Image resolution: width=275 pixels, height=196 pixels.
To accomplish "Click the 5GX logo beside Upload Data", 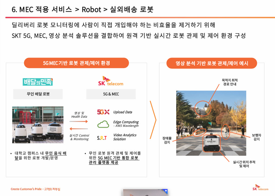I will coord(103,112).
